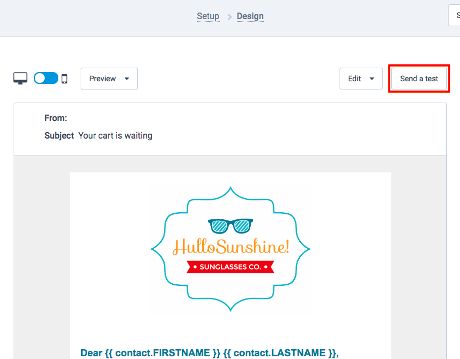Select the desktop monitor preview icon
This screenshot has width=460, height=359.
pos(20,79)
